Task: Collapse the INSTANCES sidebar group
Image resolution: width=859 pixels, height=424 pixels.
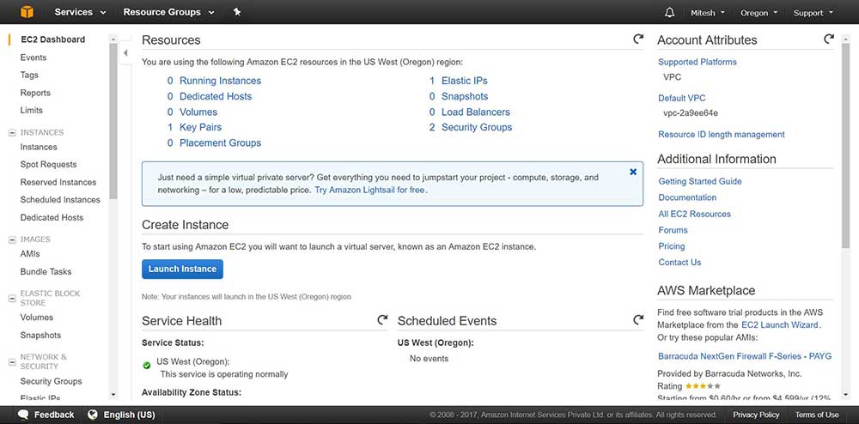Action: click(12, 133)
